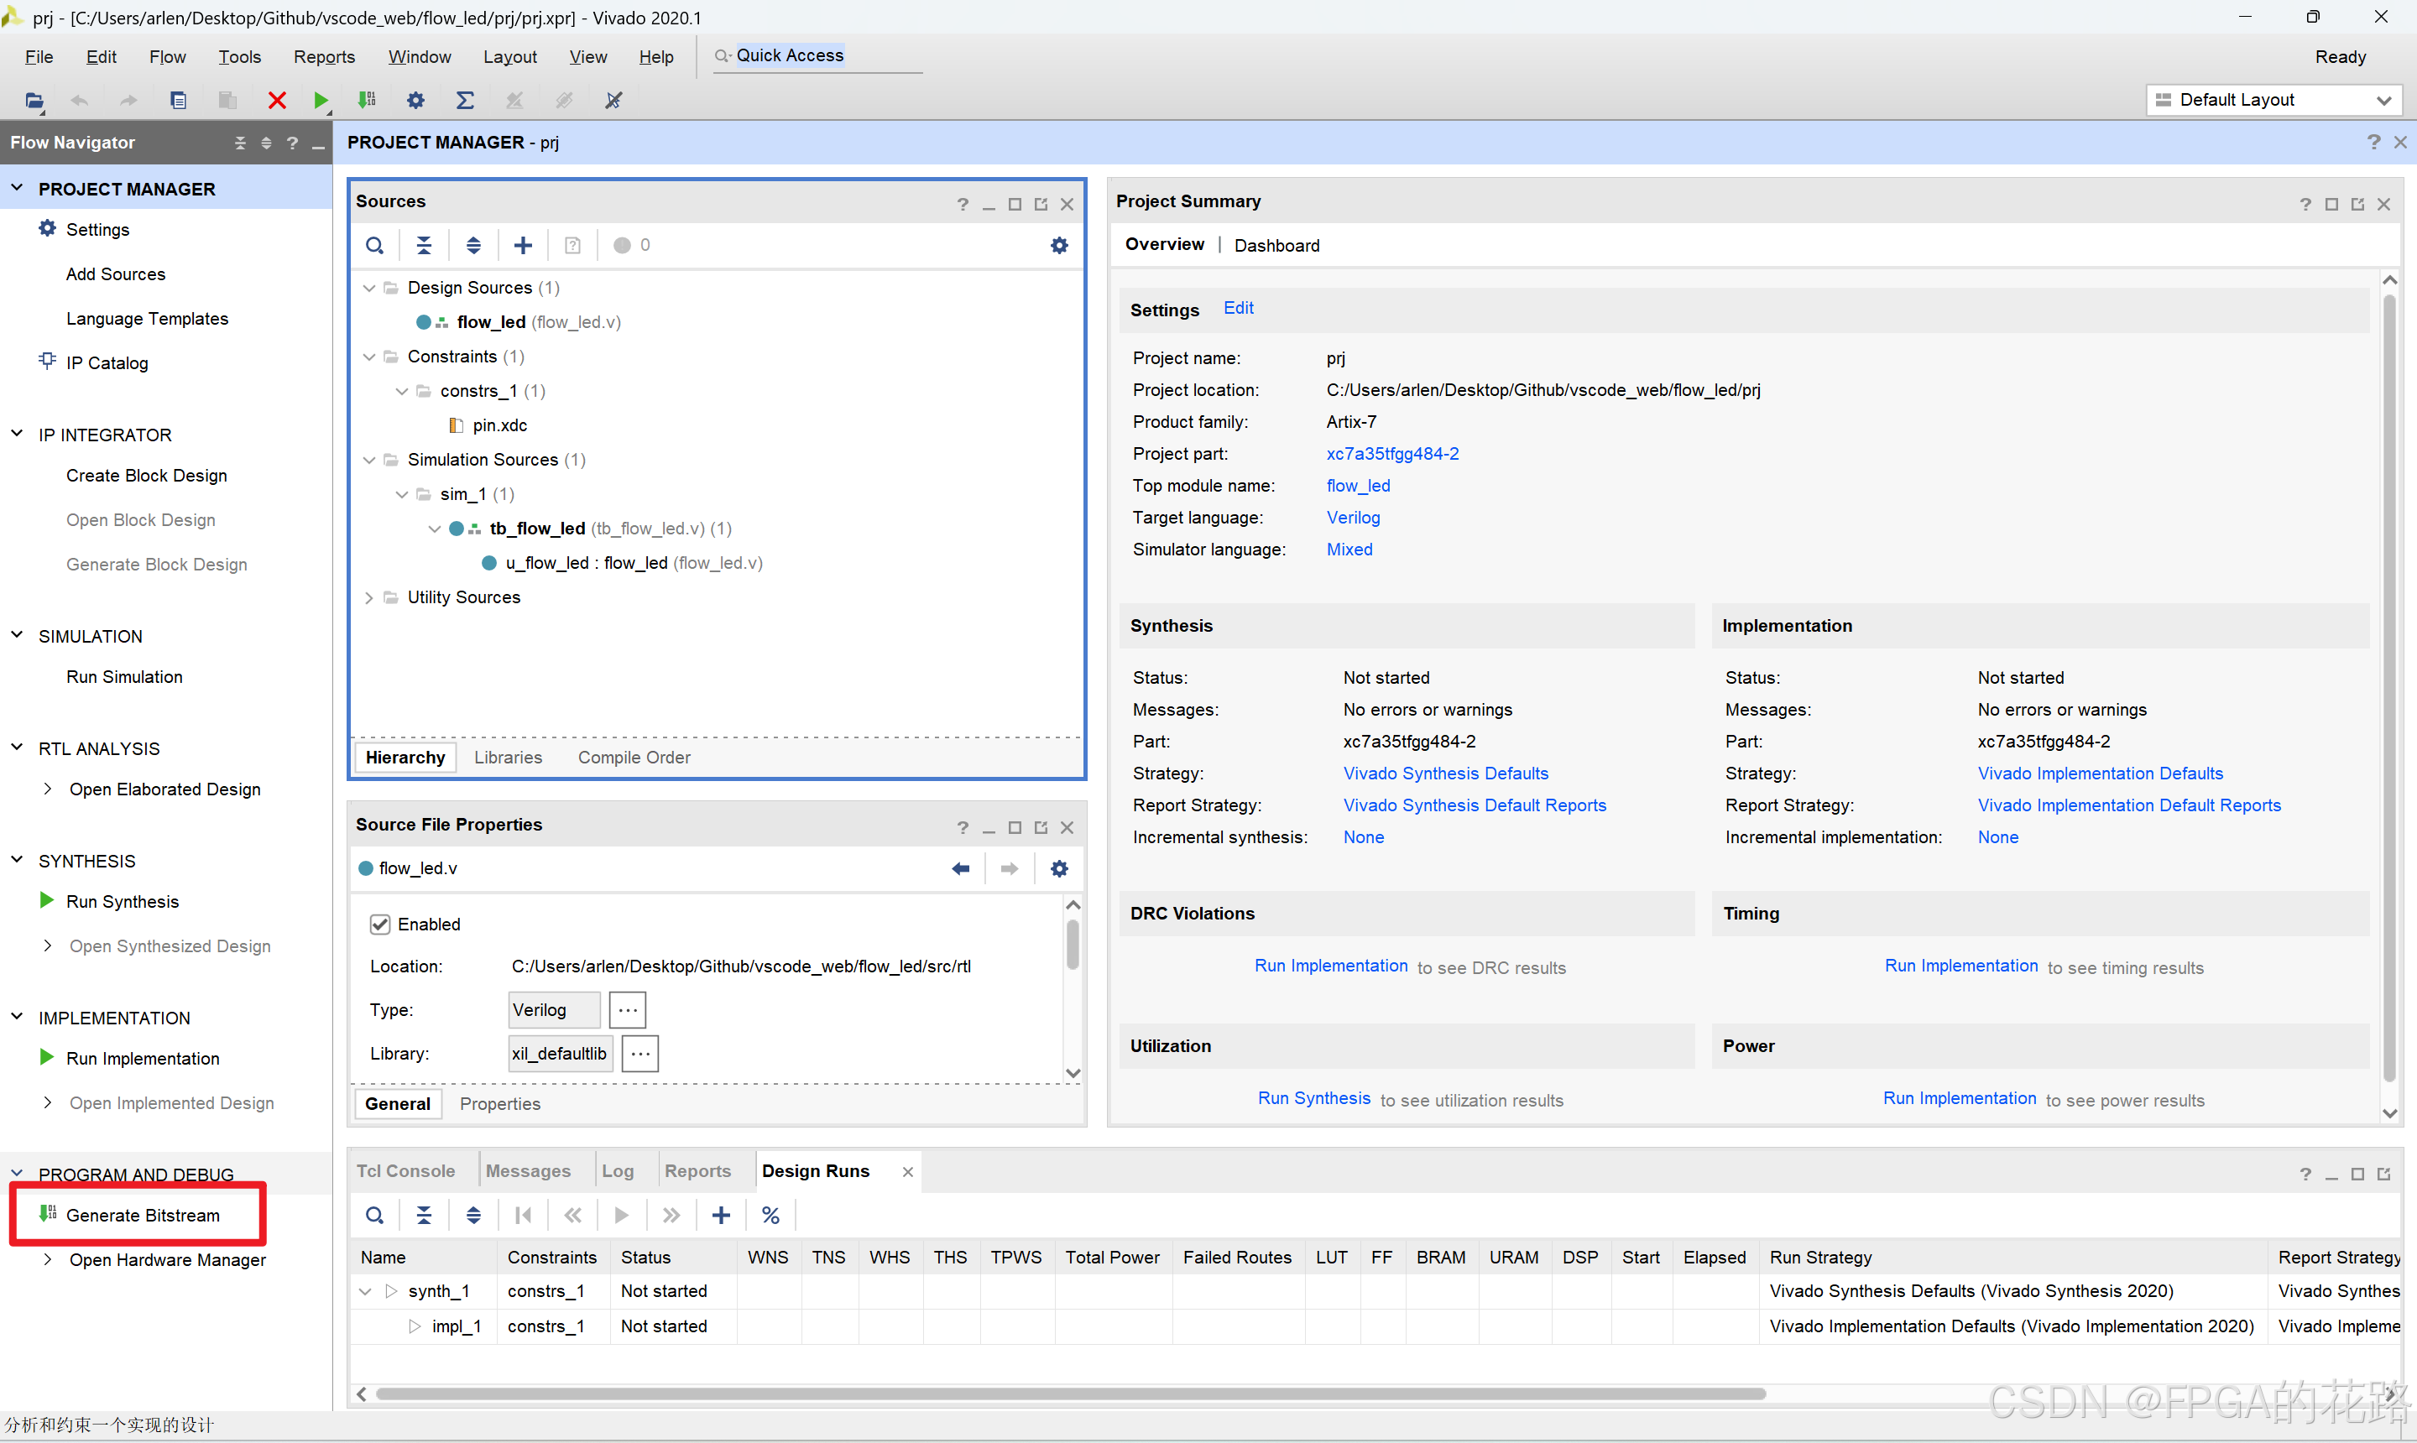2417x1443 pixels.
Task: Click the Sources panel help icon
Action: pyautogui.click(x=963, y=204)
